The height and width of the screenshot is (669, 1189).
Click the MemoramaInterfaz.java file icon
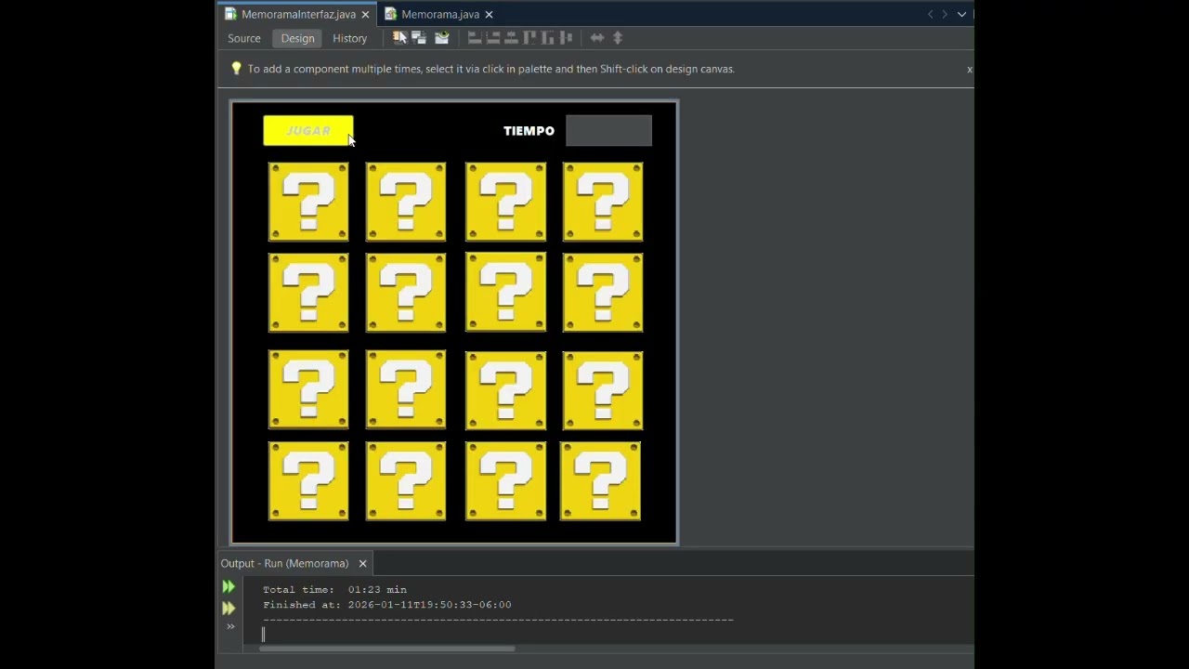(231, 14)
